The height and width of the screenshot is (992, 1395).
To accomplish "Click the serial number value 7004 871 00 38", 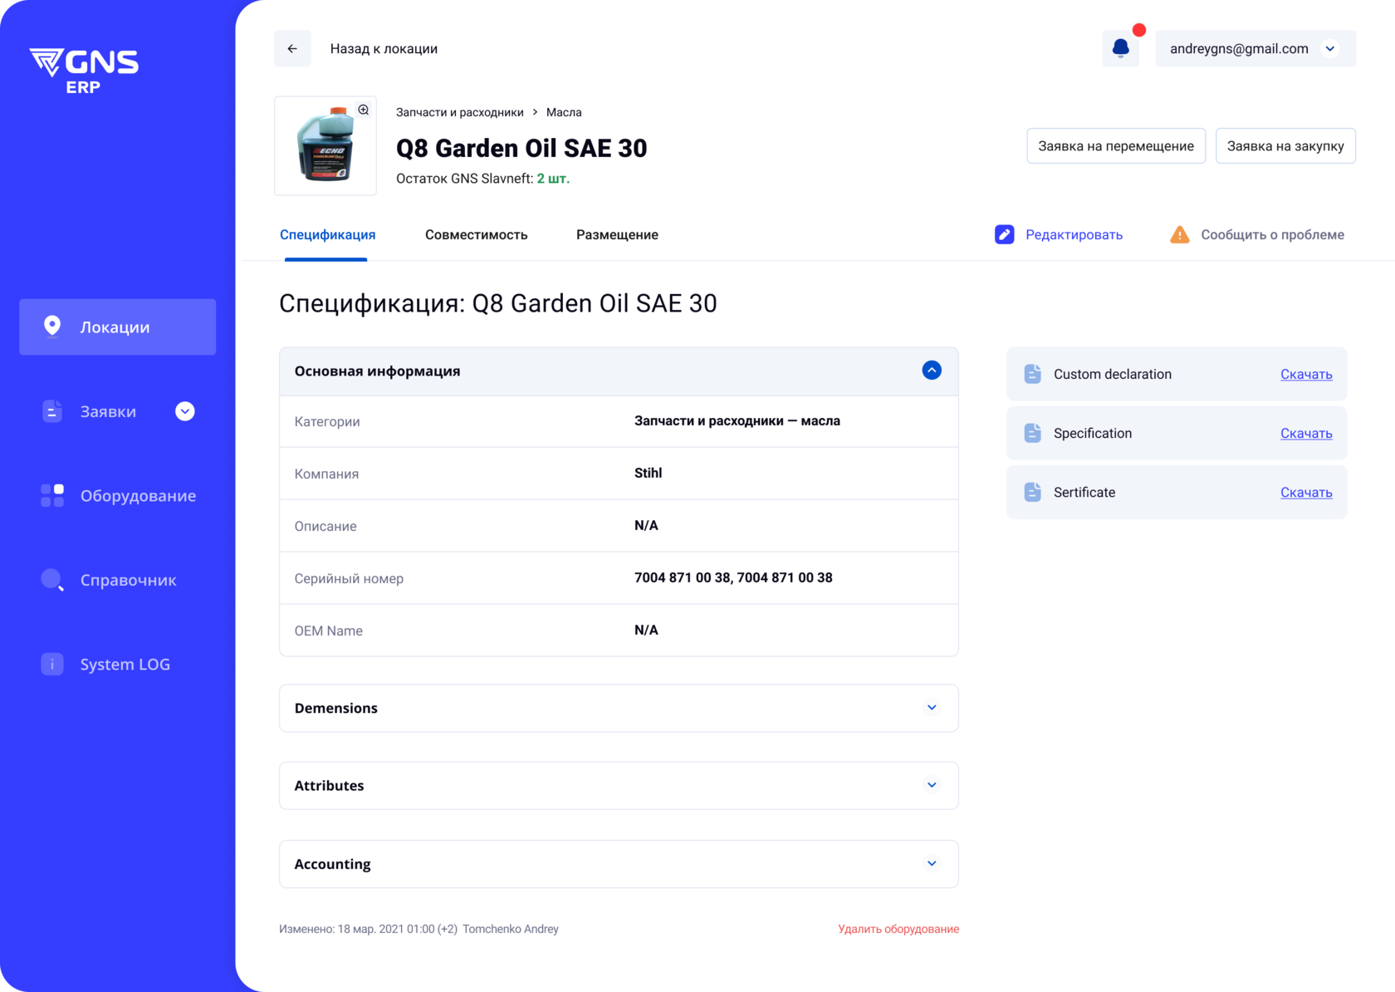I will tap(733, 577).
